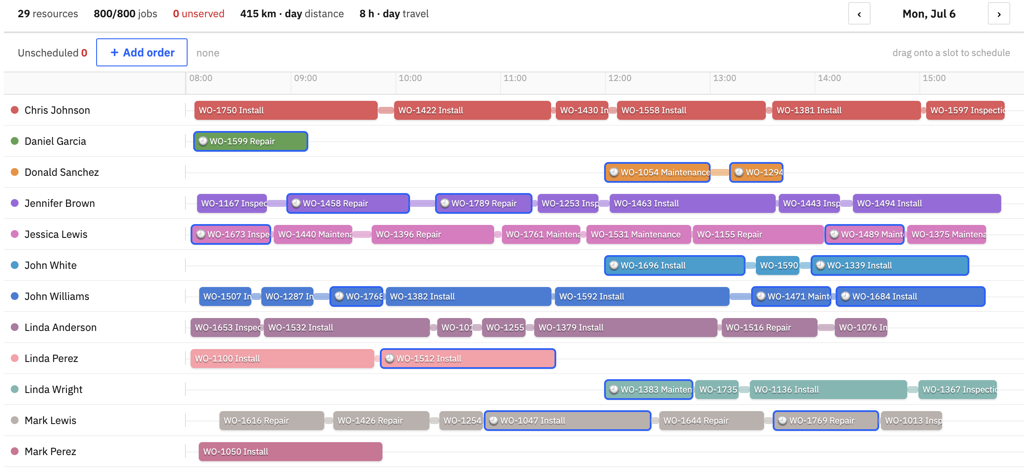
Task: Open the WO-1379 Install job
Action: click(626, 328)
